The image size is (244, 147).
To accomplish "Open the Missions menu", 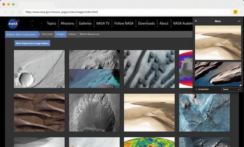I will pos(68,23).
